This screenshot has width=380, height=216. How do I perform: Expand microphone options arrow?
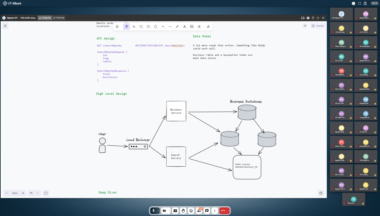click(158, 211)
